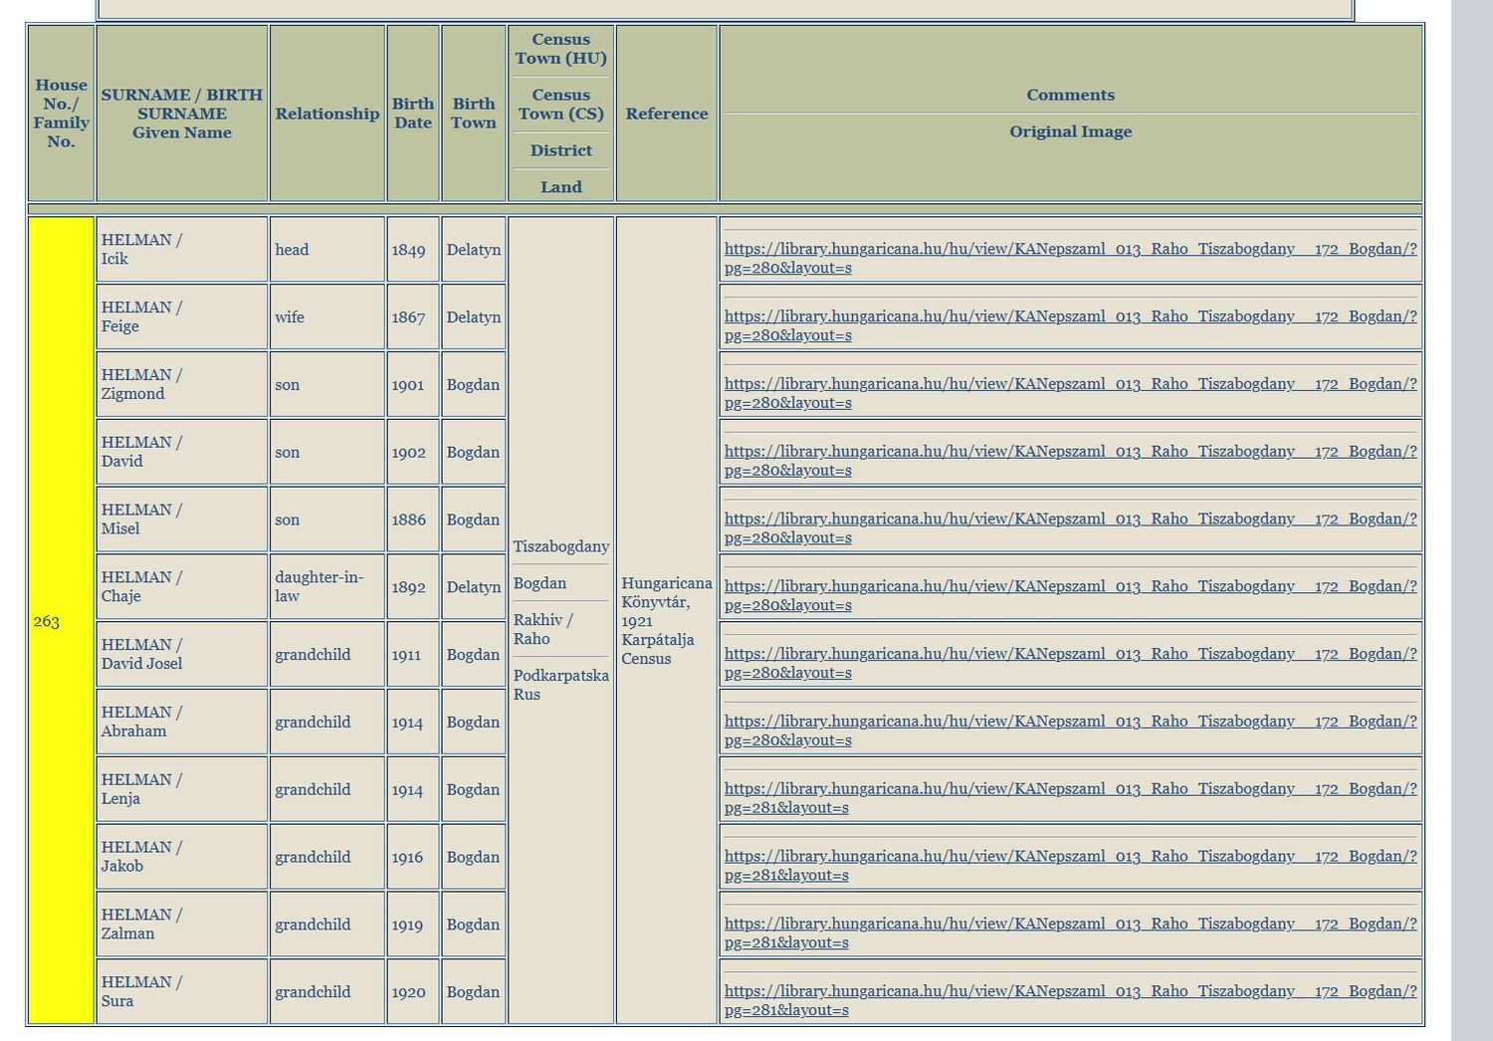Click the 'Hungaricana Könyvtár, 1921 Karpátalja Census' reference
Screen dimensions: 1493x1041
click(667, 620)
